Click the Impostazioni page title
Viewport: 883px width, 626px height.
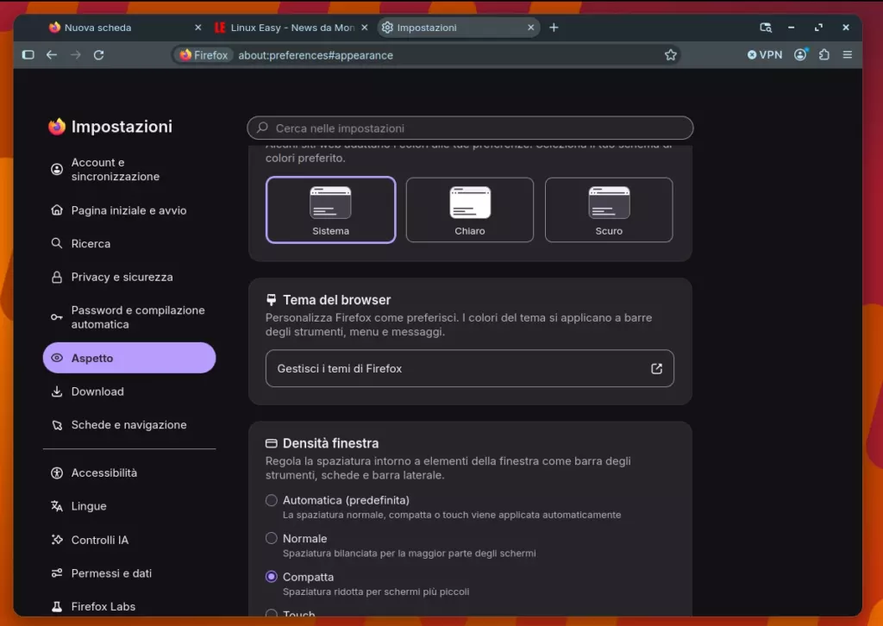click(122, 127)
